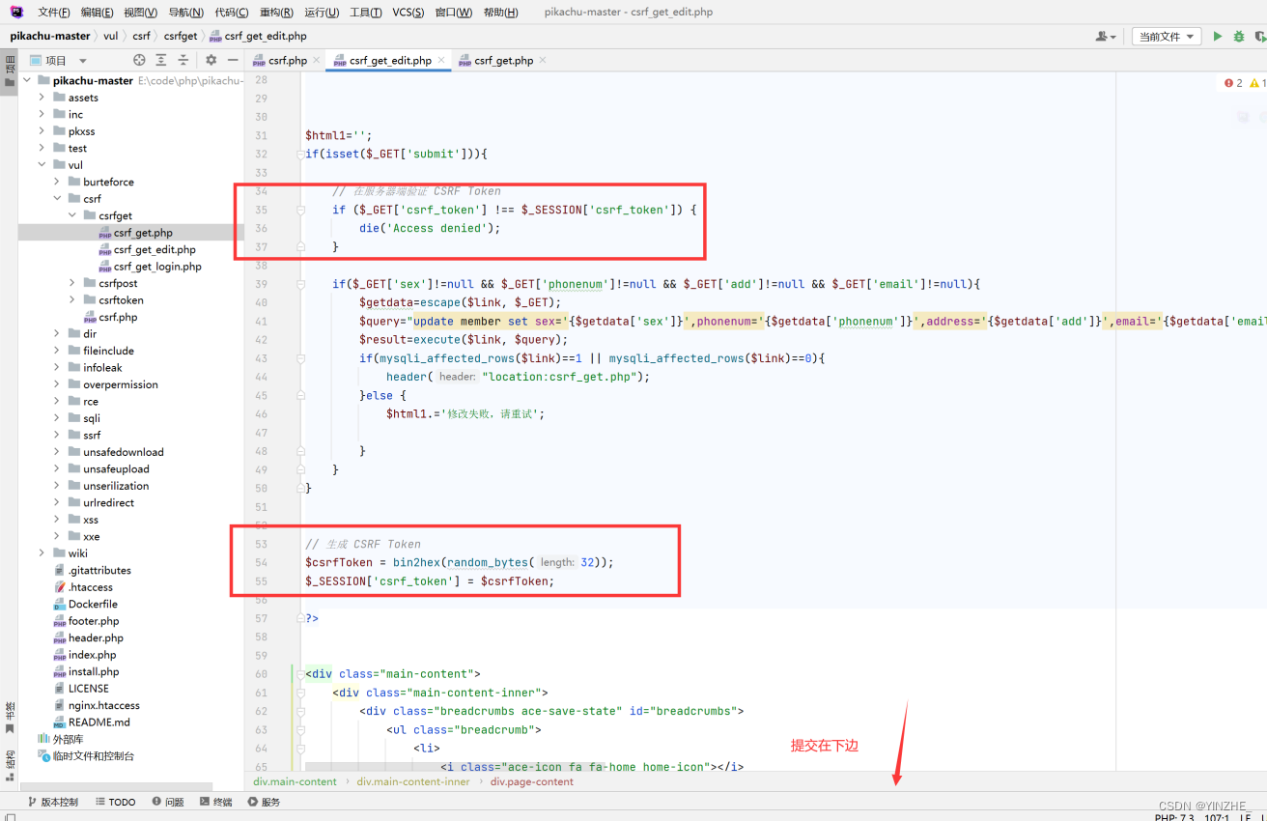Close the csrf.php tab
The height and width of the screenshot is (821, 1267).
317,60
